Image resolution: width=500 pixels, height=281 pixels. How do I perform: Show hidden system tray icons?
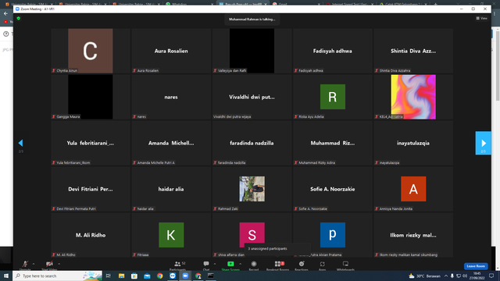(446, 276)
